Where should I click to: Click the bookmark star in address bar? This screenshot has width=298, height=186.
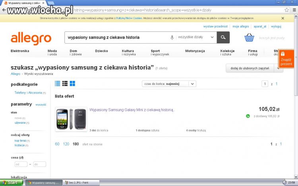(x=286, y=10)
